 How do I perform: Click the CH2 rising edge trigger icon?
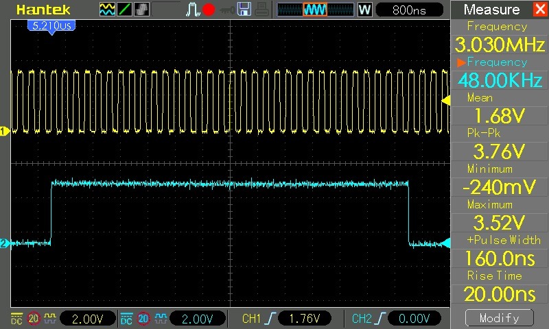380,319
